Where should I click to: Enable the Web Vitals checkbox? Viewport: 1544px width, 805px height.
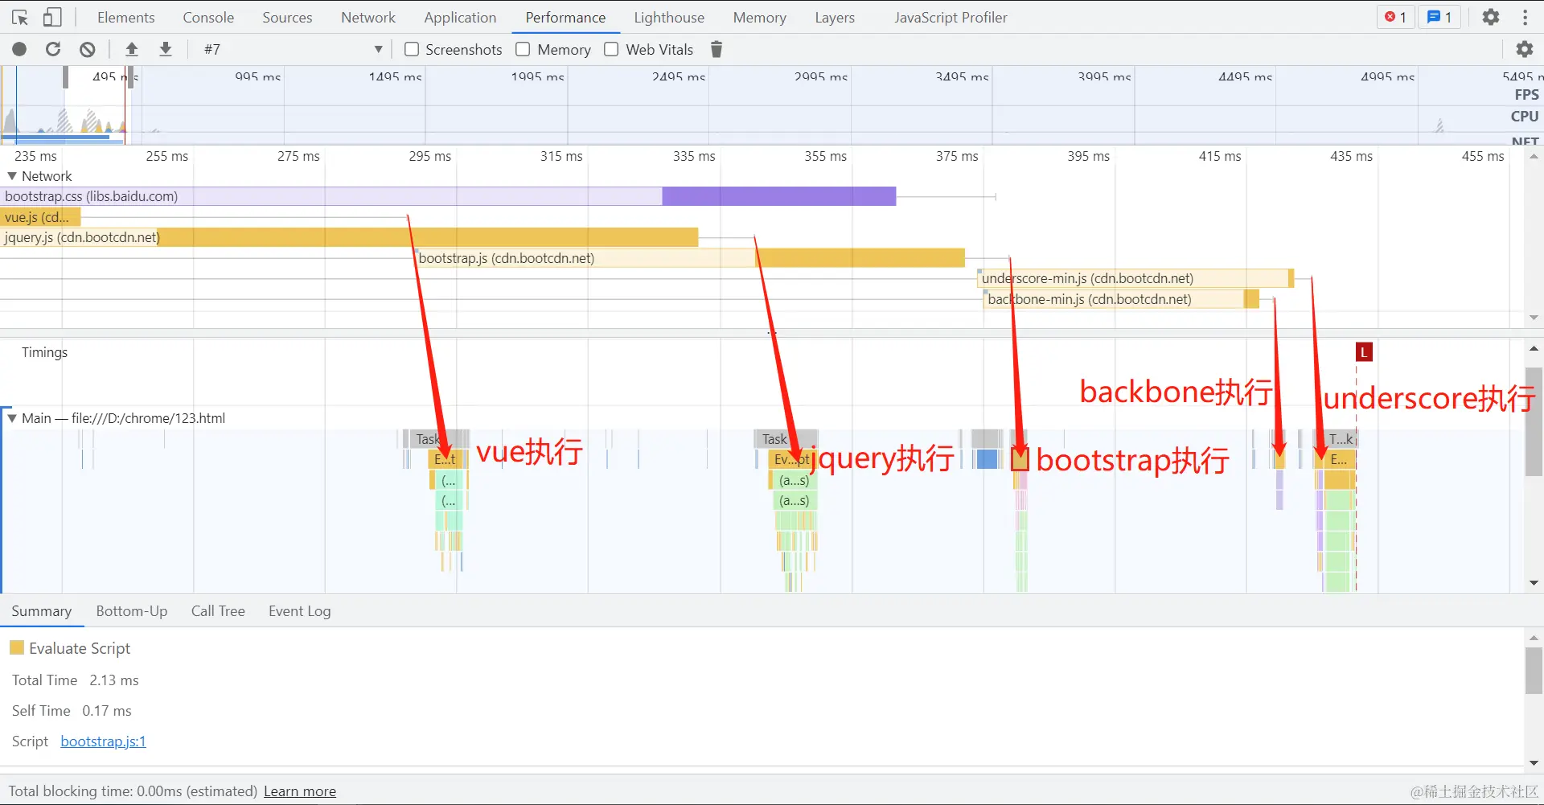(x=611, y=49)
